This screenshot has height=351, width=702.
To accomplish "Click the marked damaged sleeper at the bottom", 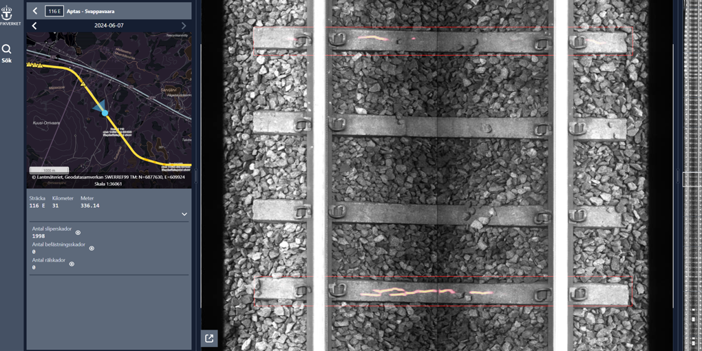I will click(440, 292).
